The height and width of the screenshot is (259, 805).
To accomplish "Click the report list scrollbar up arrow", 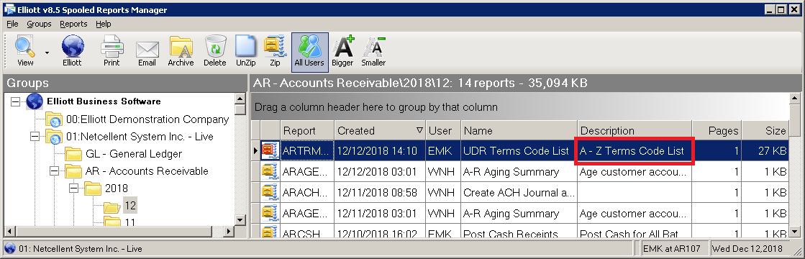I will [795, 99].
